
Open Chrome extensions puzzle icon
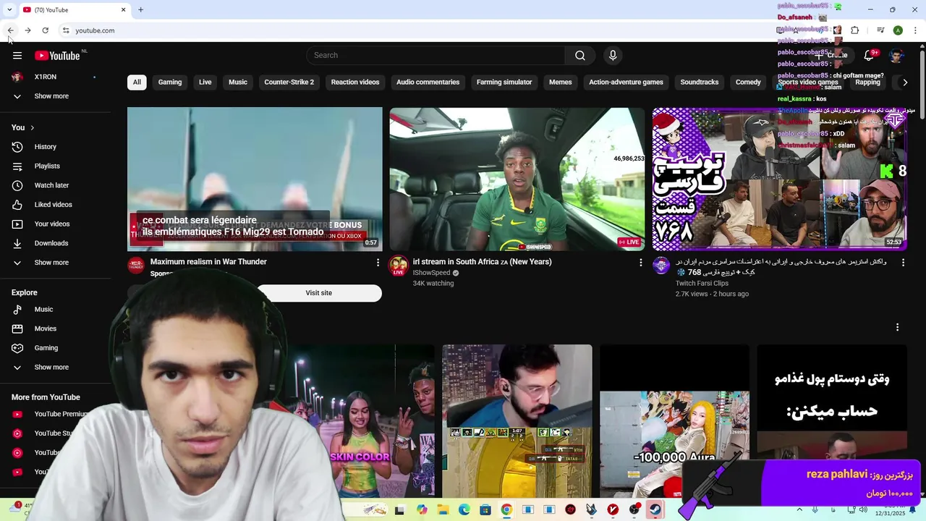855,30
